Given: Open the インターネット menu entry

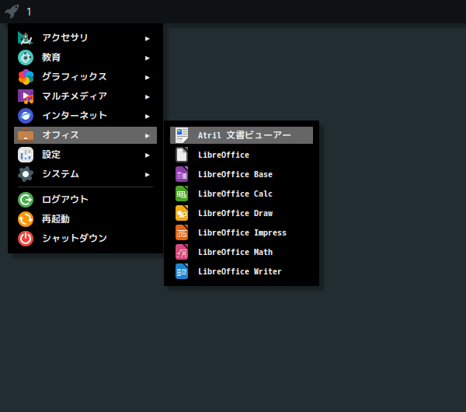Looking at the screenshot, I should click(x=85, y=116).
